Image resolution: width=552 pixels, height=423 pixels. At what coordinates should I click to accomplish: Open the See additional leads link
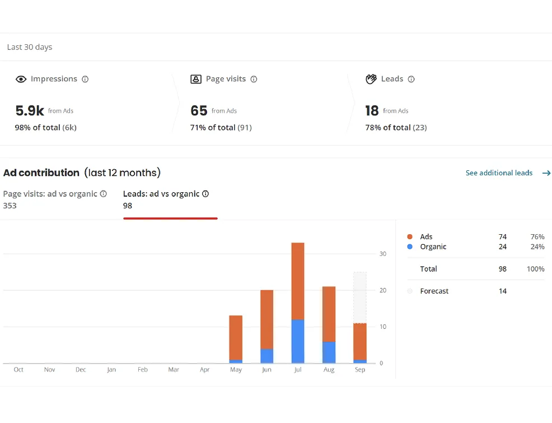tap(499, 173)
